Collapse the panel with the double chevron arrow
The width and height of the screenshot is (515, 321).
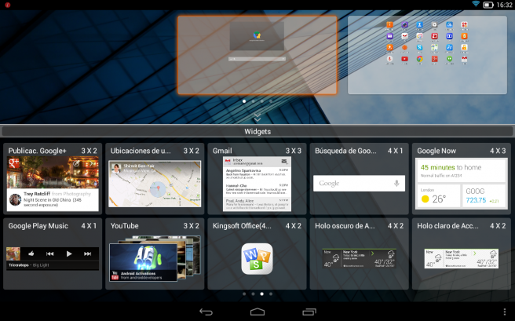point(257,117)
